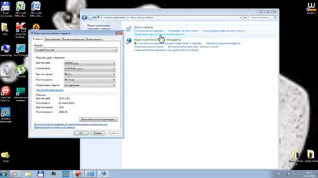Screen dimensions: 318x178
Task: Click the change keyboards or other input methods link
Action: (166, 50)
